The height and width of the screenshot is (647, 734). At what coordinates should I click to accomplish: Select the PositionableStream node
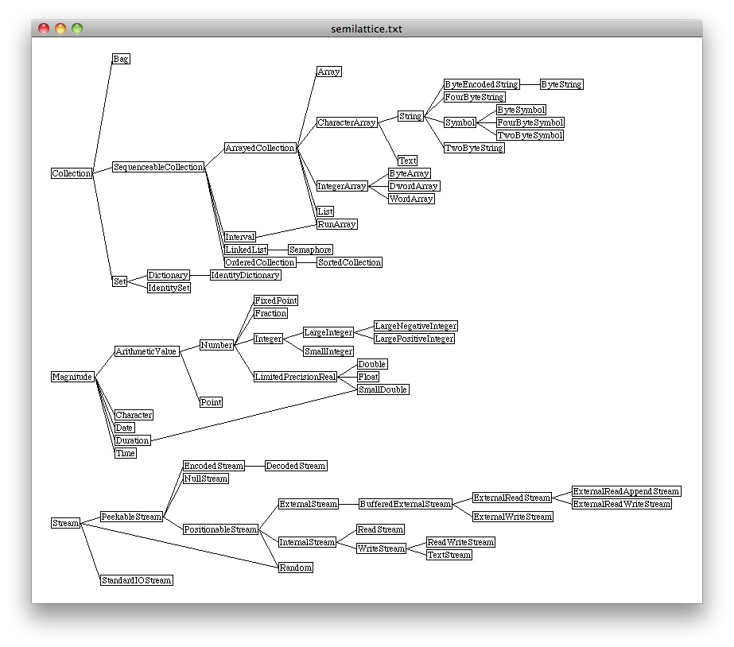(220, 529)
